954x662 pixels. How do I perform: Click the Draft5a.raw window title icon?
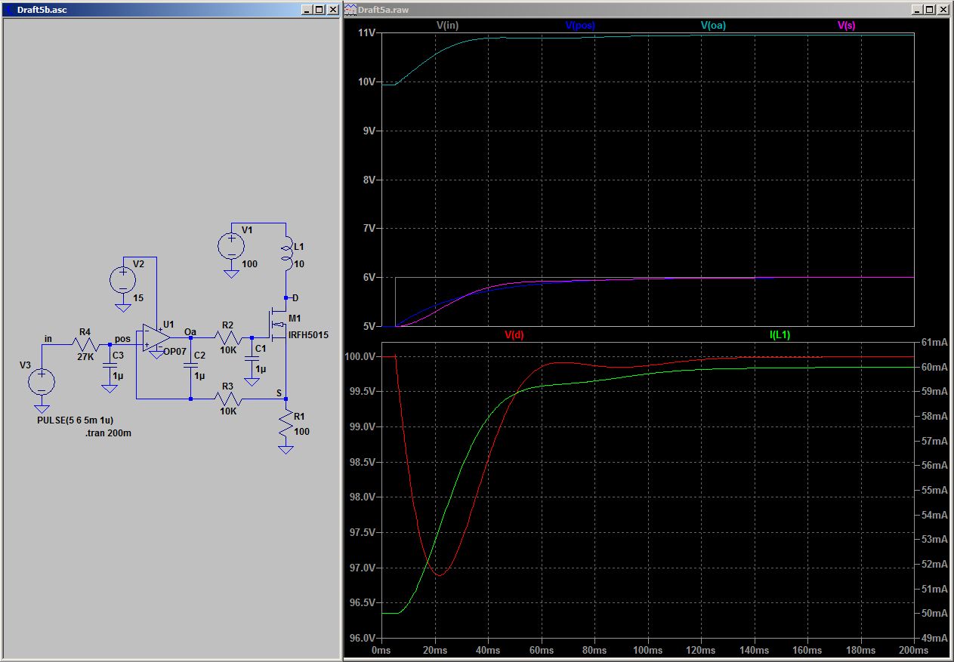[351, 10]
